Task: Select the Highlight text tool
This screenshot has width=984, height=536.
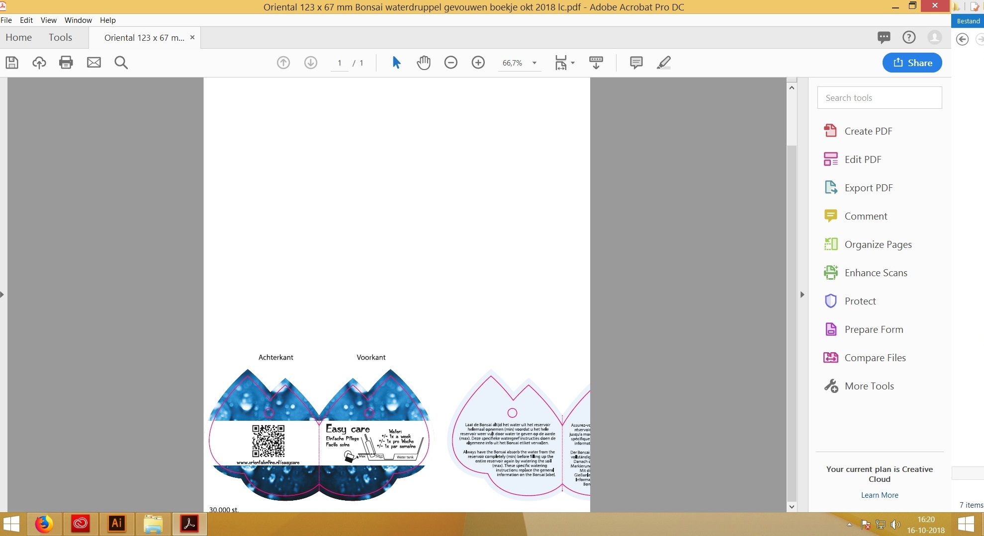Action: coord(663,63)
